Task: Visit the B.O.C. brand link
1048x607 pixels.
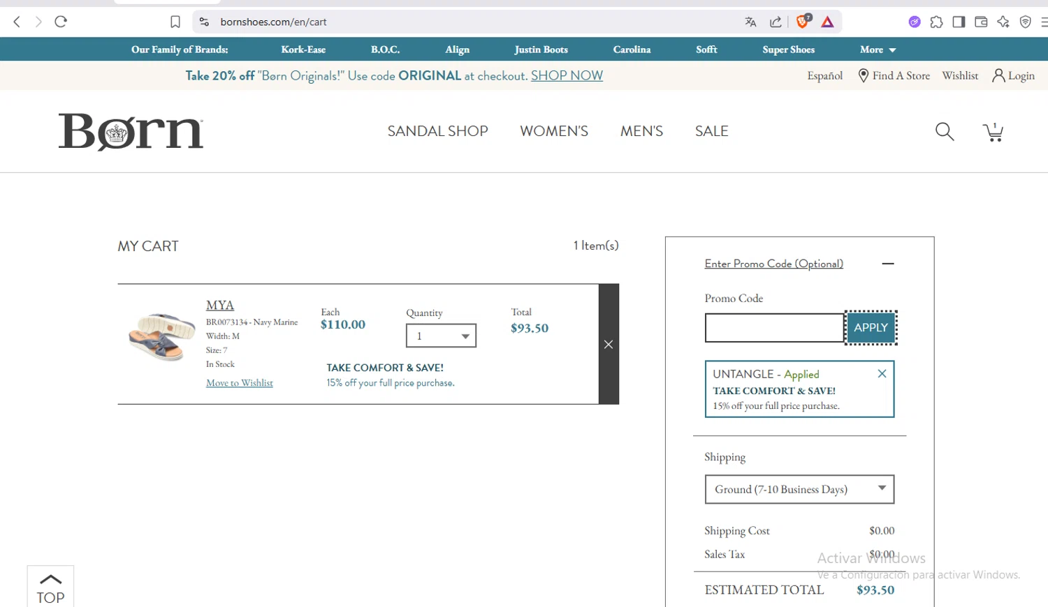Action: pyautogui.click(x=385, y=50)
